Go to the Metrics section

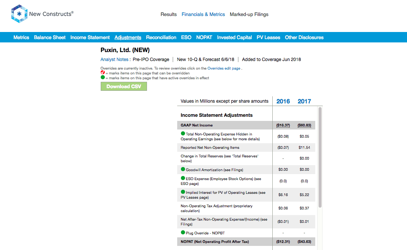(21, 38)
